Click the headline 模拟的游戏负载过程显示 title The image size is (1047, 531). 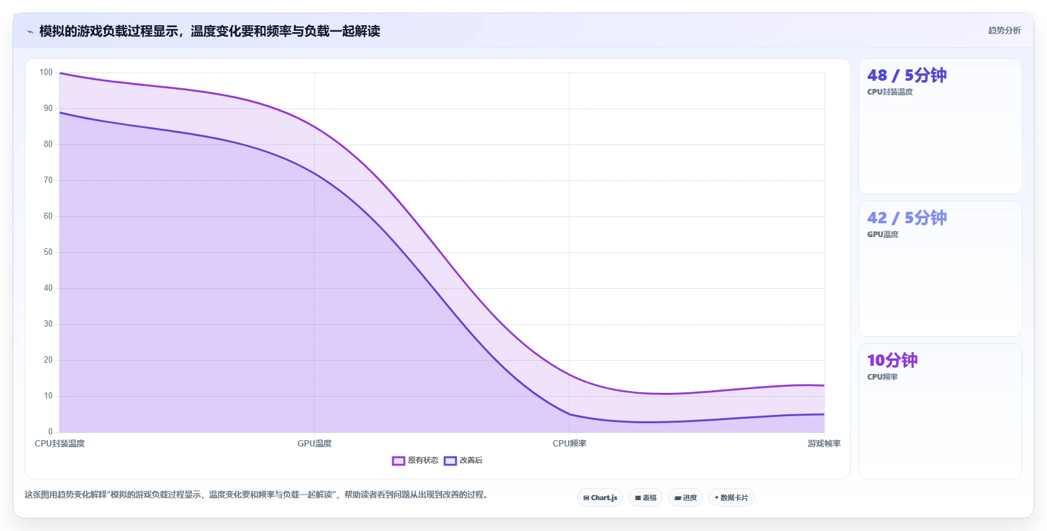click(209, 31)
